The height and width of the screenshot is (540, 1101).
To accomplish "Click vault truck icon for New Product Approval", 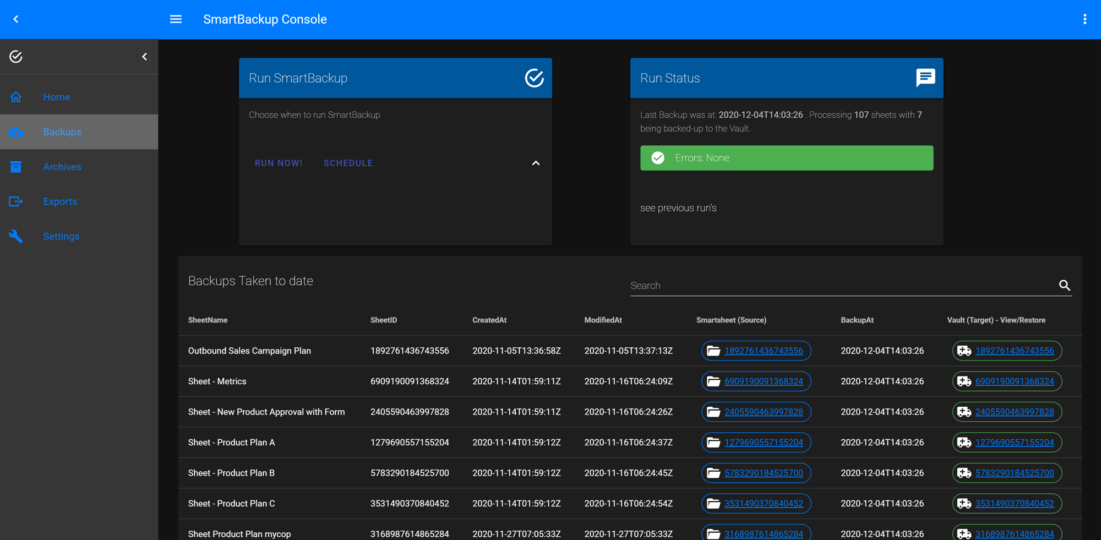I will pos(964,412).
